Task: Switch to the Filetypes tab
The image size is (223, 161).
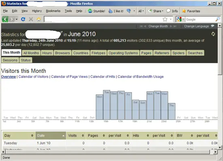Action: (x=99, y=53)
